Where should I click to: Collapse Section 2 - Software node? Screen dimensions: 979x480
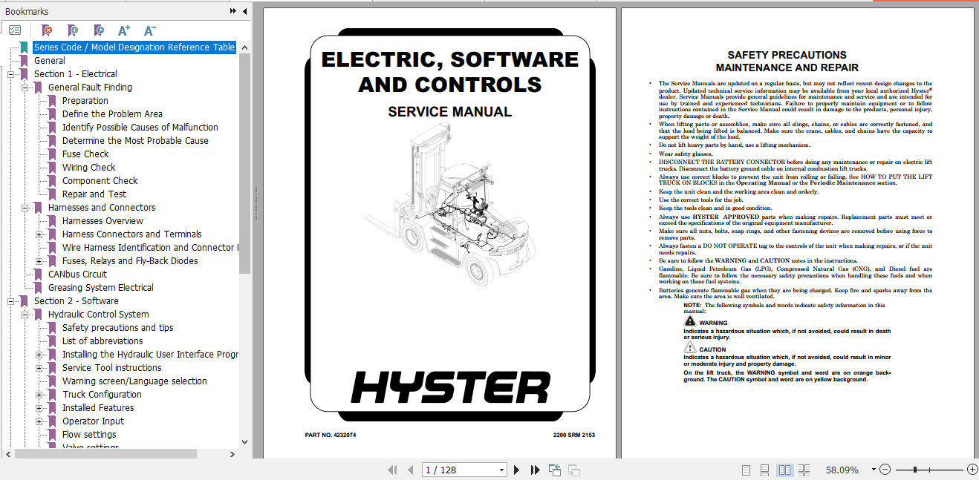tap(11, 301)
